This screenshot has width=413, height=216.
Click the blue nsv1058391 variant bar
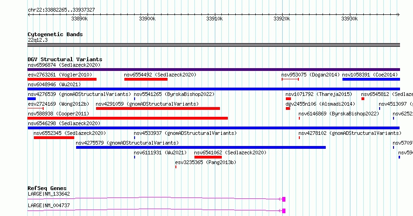371,79
